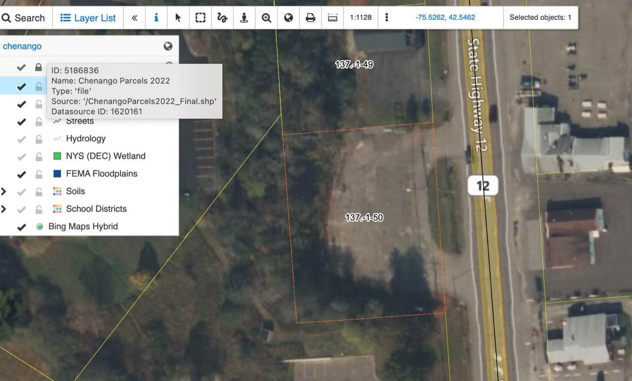The image size is (632, 381).
Task: Choose the arrow pointer select tool
Action: click(x=178, y=18)
